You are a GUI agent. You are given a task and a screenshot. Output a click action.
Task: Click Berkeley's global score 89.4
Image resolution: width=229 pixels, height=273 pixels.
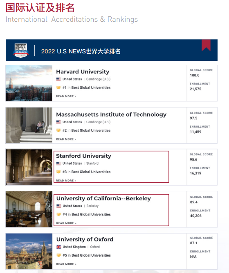(193, 202)
